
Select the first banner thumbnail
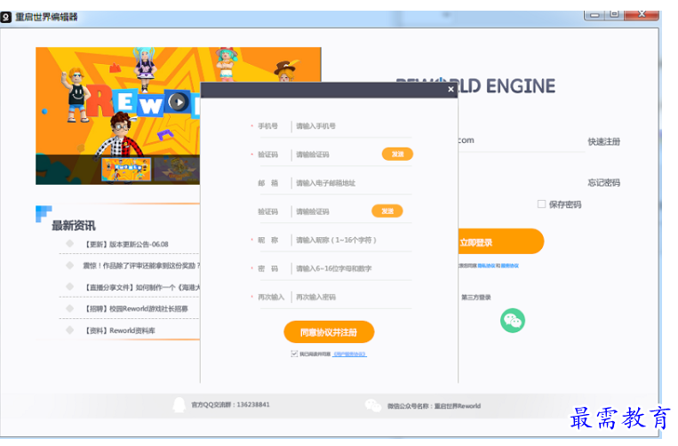(x=126, y=170)
